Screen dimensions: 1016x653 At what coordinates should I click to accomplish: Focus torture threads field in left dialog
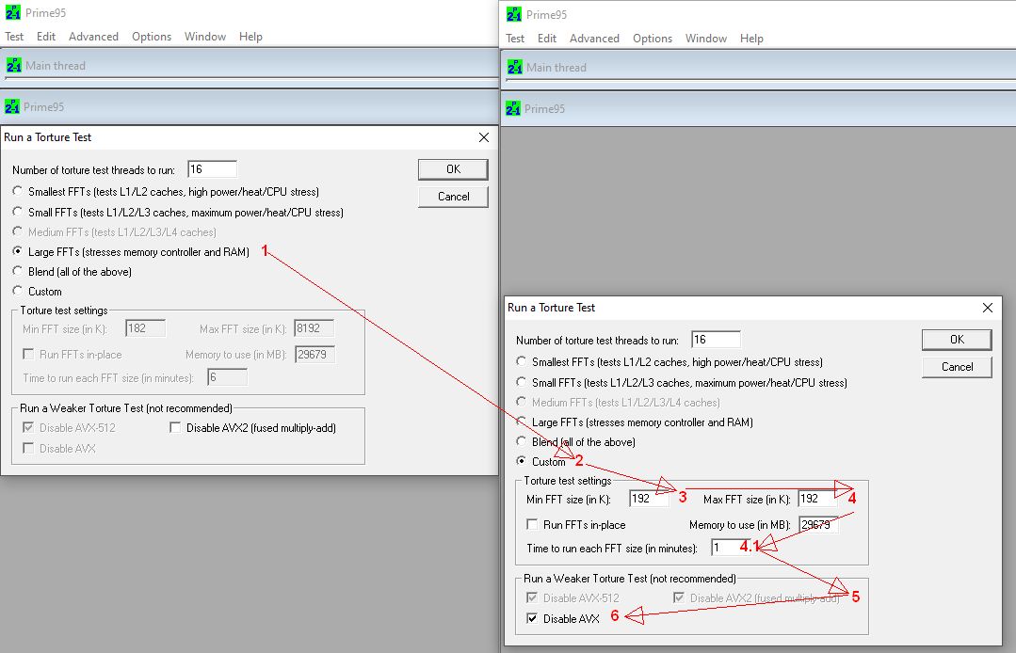(212, 169)
